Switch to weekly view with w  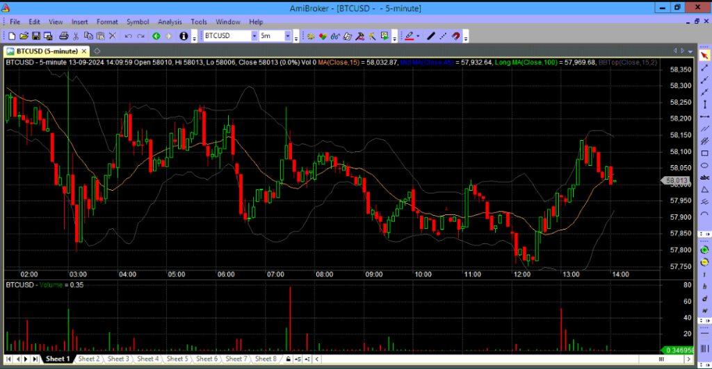coord(704,311)
